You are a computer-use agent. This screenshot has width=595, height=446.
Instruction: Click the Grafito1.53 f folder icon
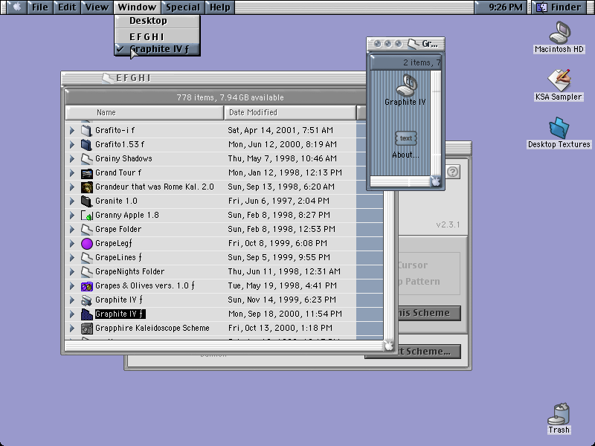point(86,144)
